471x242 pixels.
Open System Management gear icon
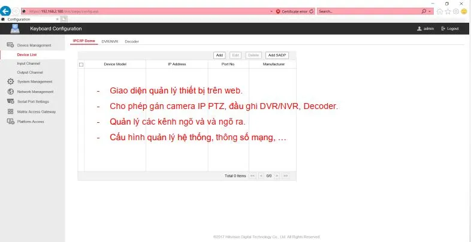(x=10, y=81)
